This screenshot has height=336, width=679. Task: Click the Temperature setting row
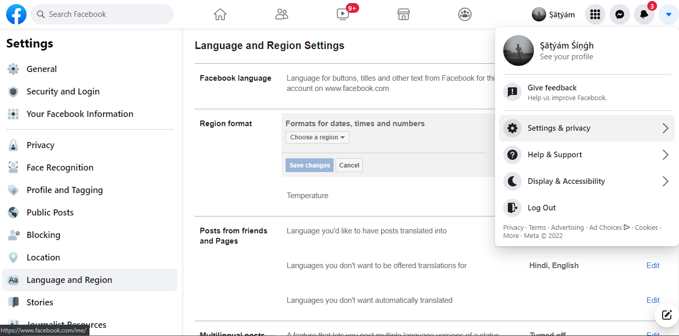[x=308, y=196]
